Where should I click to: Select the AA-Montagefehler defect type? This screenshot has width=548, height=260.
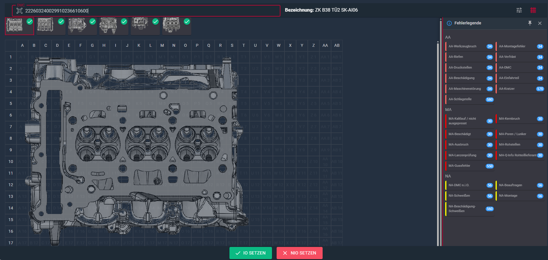(x=520, y=46)
